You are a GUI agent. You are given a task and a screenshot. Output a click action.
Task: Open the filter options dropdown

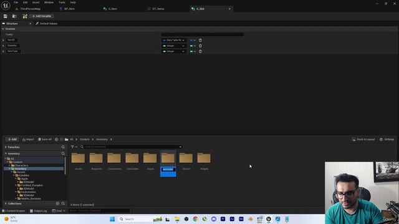[74, 147]
